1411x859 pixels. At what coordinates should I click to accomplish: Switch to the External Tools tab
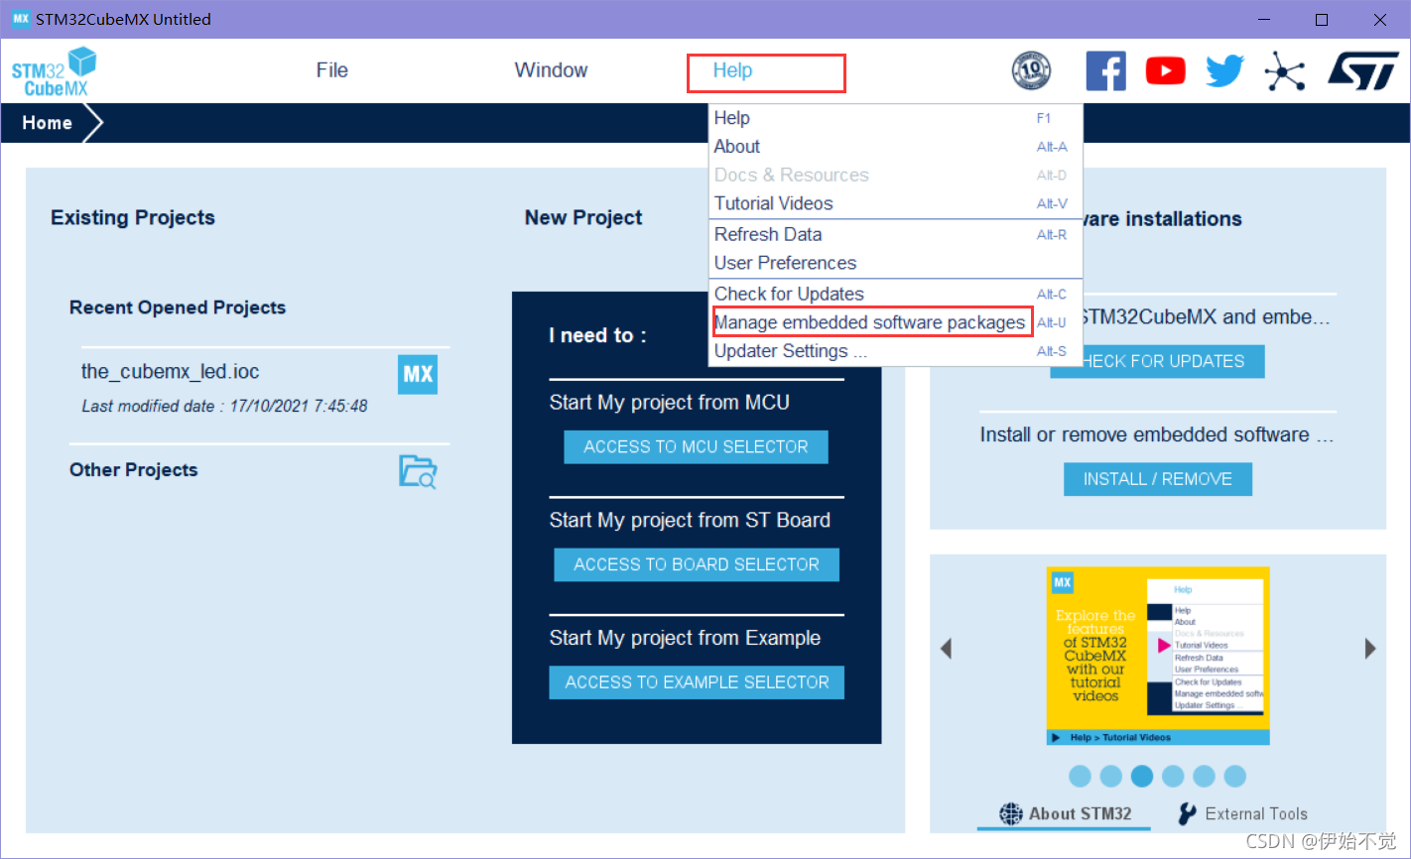pyautogui.click(x=1242, y=813)
